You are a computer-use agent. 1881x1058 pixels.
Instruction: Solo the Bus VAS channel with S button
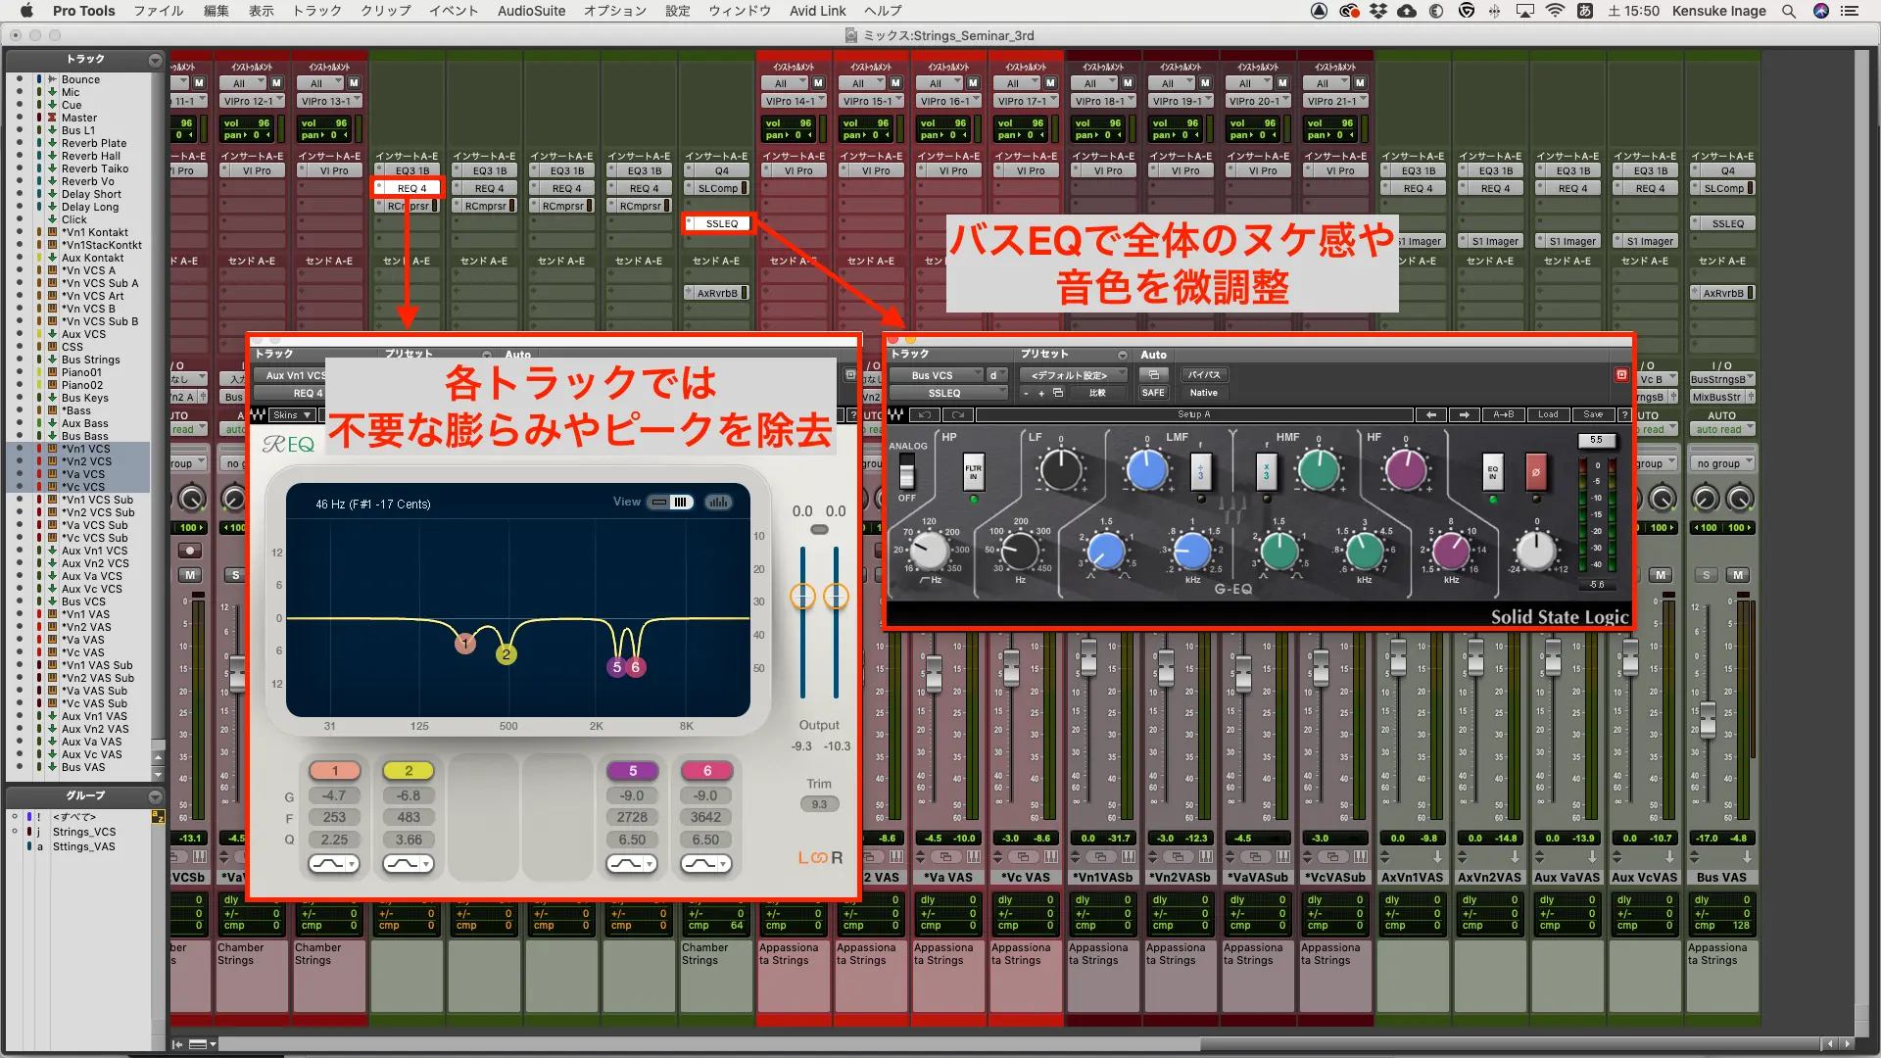pyautogui.click(x=1707, y=575)
